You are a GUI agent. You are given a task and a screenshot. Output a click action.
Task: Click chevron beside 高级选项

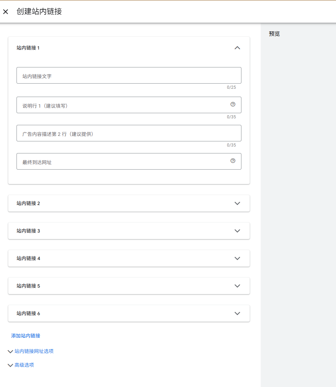pos(10,365)
